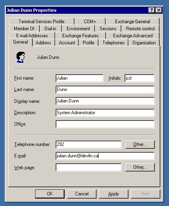169x206 pixels.
Task: Click the Description input field
Action: click(x=105, y=113)
